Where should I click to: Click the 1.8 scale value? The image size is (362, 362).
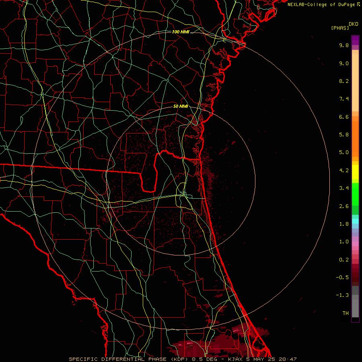click(x=344, y=224)
